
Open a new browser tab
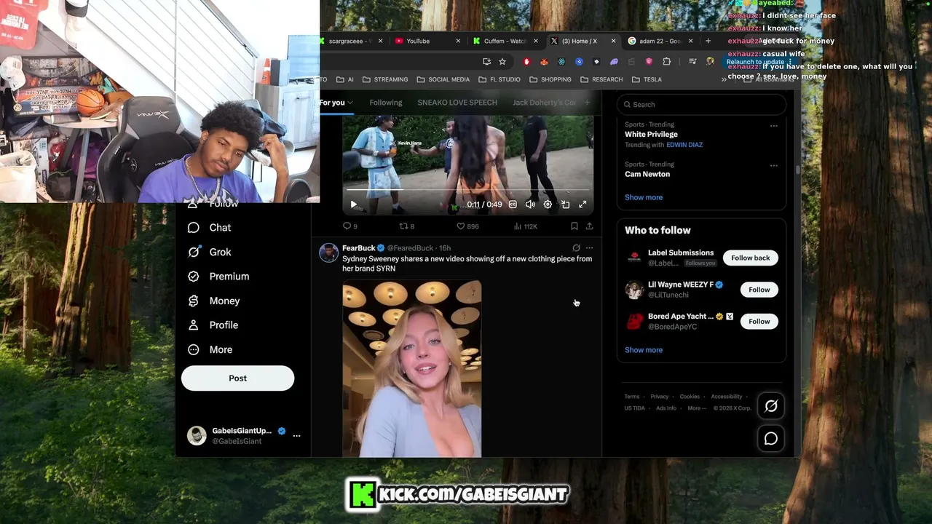pos(708,41)
